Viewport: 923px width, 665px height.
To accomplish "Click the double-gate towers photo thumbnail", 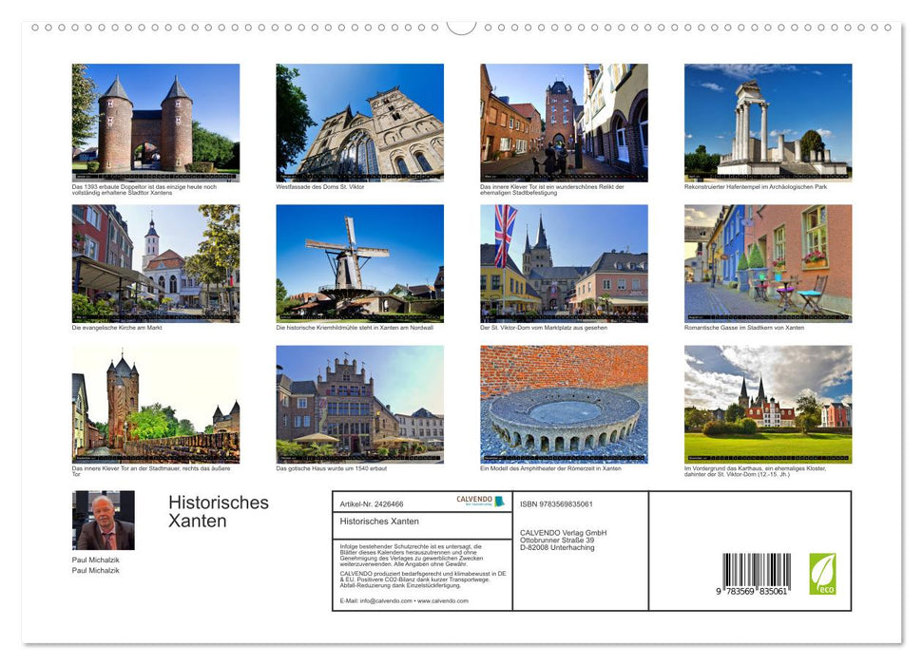I will [x=155, y=123].
